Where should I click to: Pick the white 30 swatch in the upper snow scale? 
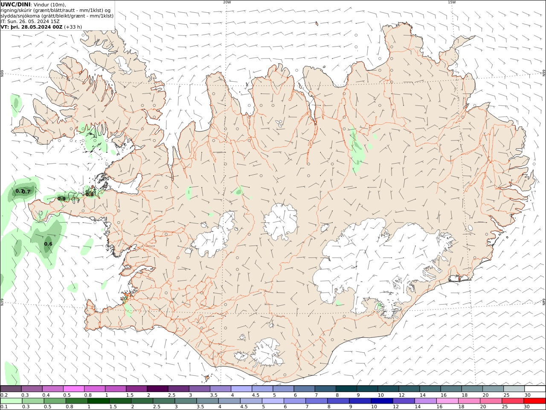pos(535,389)
